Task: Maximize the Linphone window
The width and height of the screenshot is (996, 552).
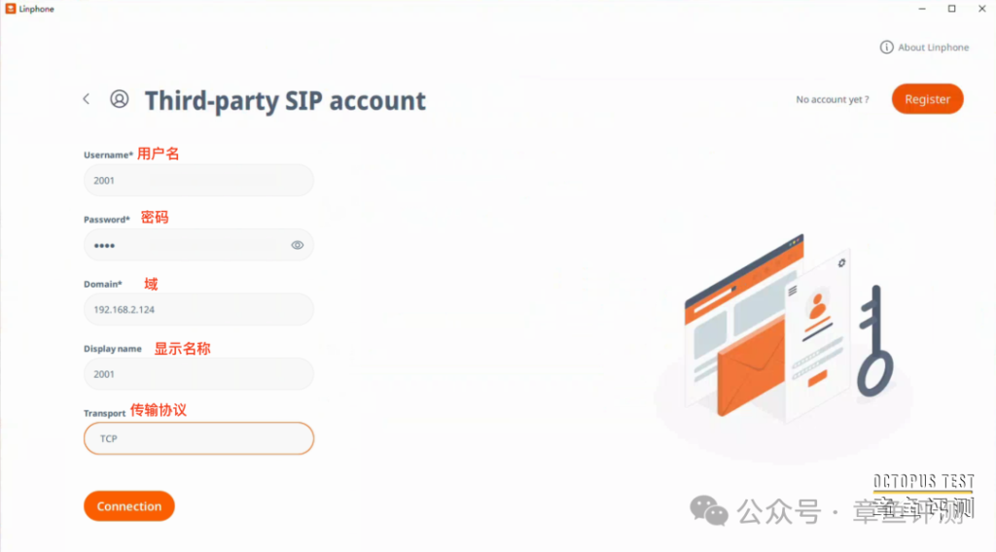Action: tap(951, 9)
